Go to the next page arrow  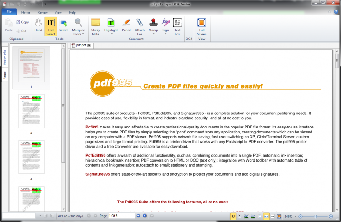pyautogui.click(x=138, y=216)
